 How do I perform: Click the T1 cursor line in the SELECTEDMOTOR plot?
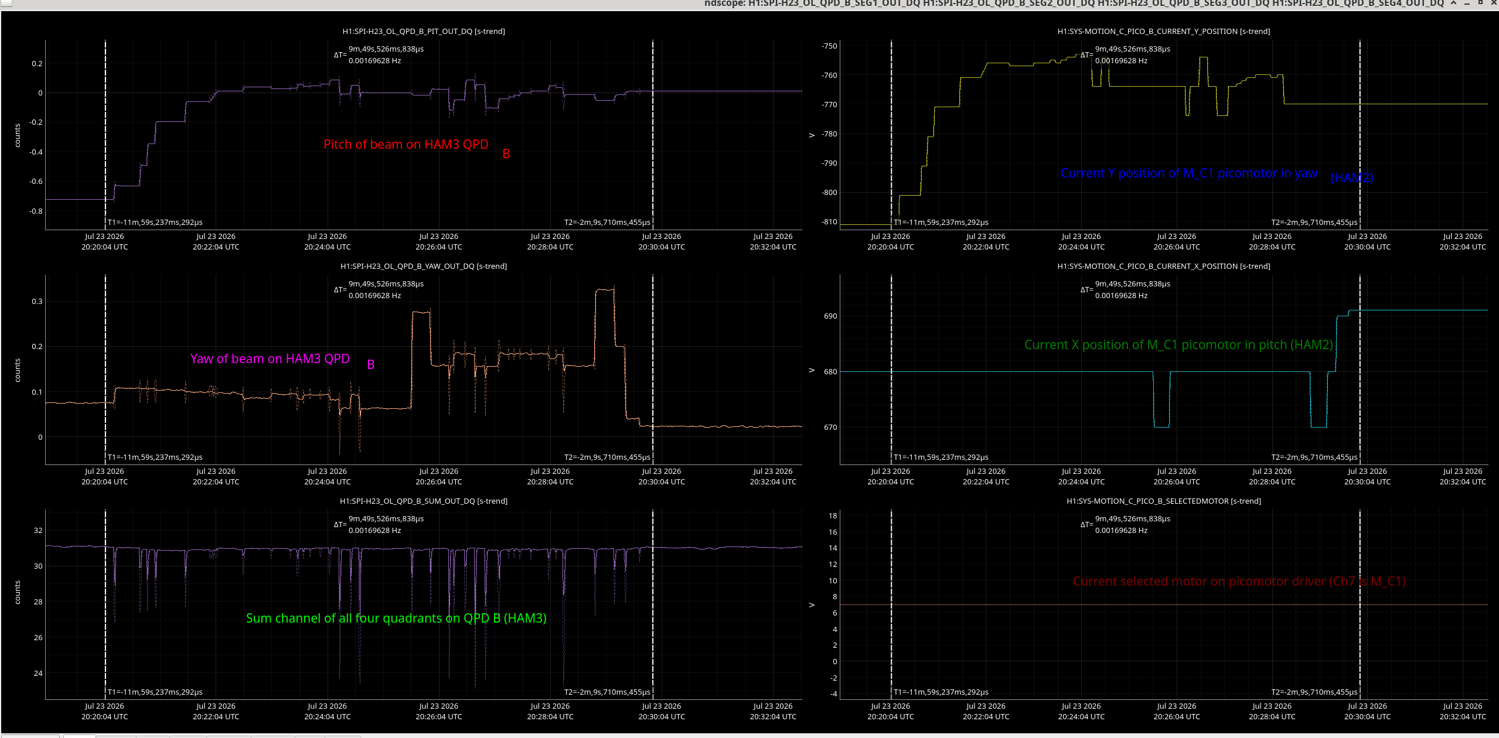891,604
